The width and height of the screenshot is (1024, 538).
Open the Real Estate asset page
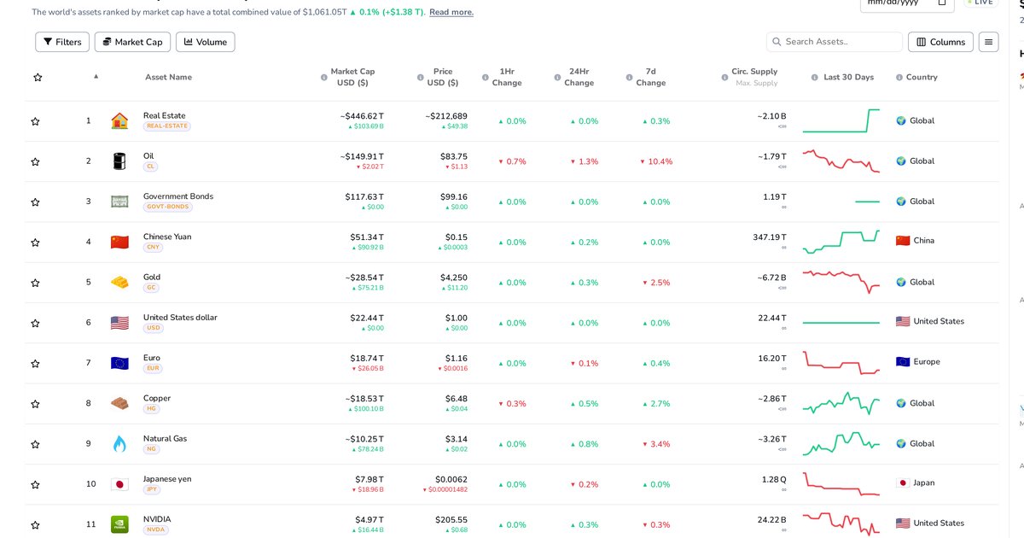click(x=164, y=116)
